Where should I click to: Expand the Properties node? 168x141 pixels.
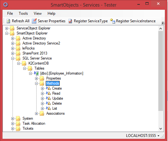36,78
